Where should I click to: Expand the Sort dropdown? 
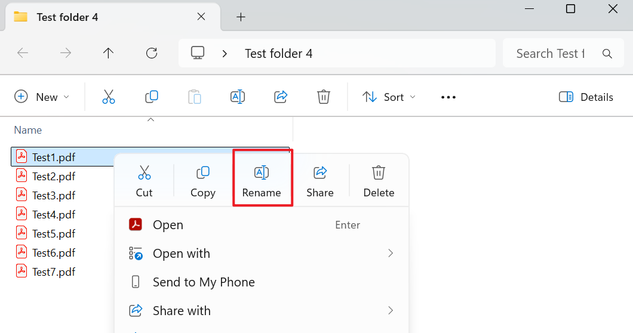click(389, 97)
